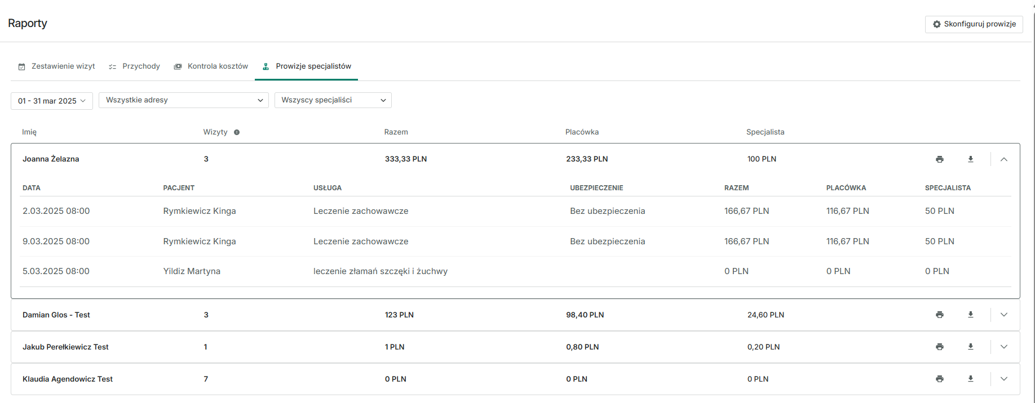Collapse Joanna Żelazna's details row
The height and width of the screenshot is (403, 1035).
(x=1003, y=159)
